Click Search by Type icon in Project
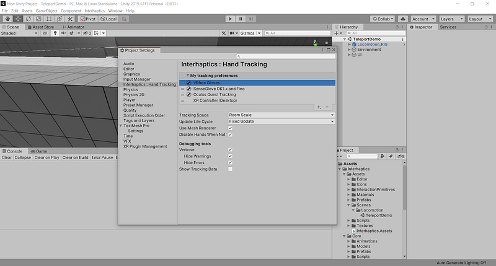The height and width of the screenshot is (266, 496). pyautogui.click(x=383, y=156)
